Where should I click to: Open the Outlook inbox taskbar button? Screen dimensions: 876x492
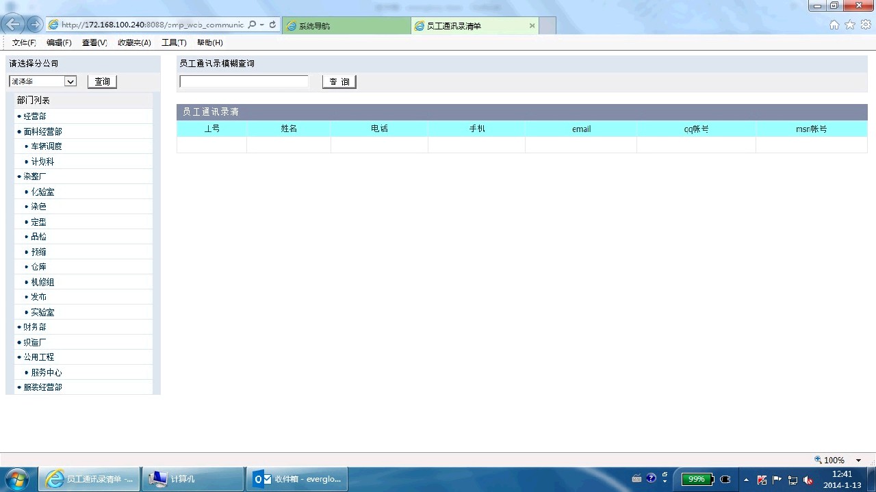[297, 479]
